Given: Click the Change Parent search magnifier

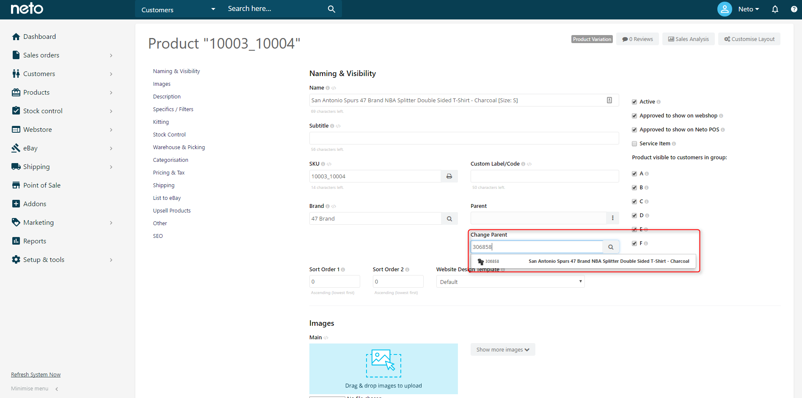Looking at the screenshot, I should coord(611,247).
